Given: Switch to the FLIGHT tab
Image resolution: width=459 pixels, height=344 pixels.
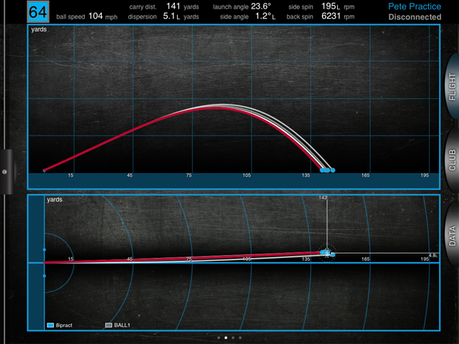Looking at the screenshot, I should tap(452, 90).
